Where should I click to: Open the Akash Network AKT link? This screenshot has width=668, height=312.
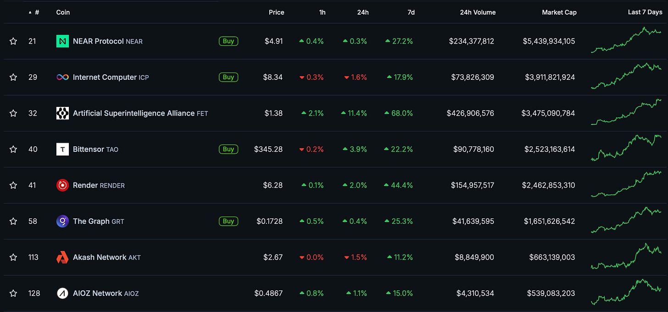click(x=107, y=257)
